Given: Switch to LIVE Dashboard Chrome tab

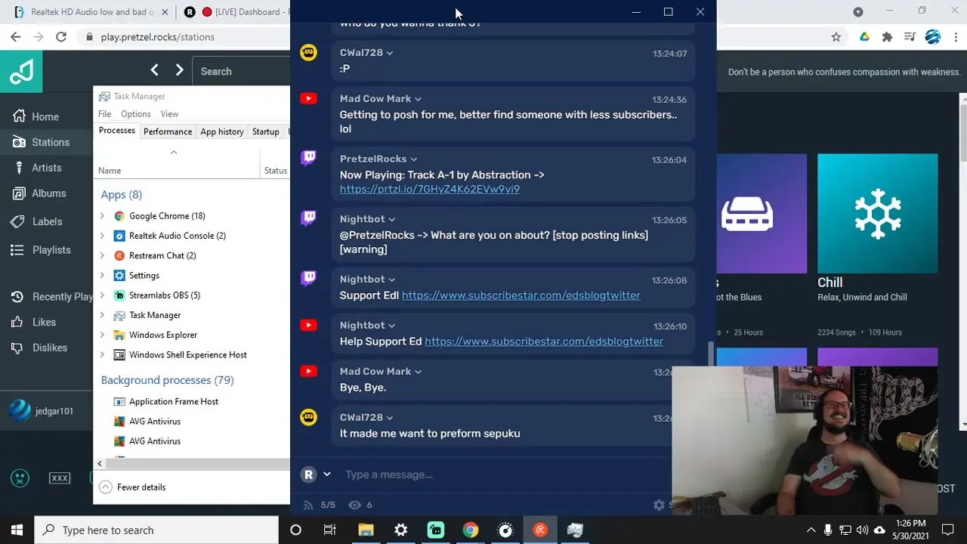Looking at the screenshot, I should pos(236,12).
